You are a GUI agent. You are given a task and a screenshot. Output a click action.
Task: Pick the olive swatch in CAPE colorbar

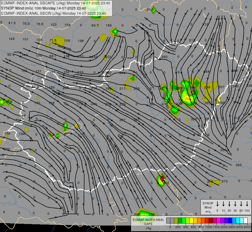[x=176, y=221]
